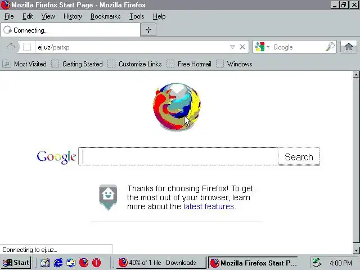Click the Search button
This screenshot has height=270, width=360.
pos(299,157)
